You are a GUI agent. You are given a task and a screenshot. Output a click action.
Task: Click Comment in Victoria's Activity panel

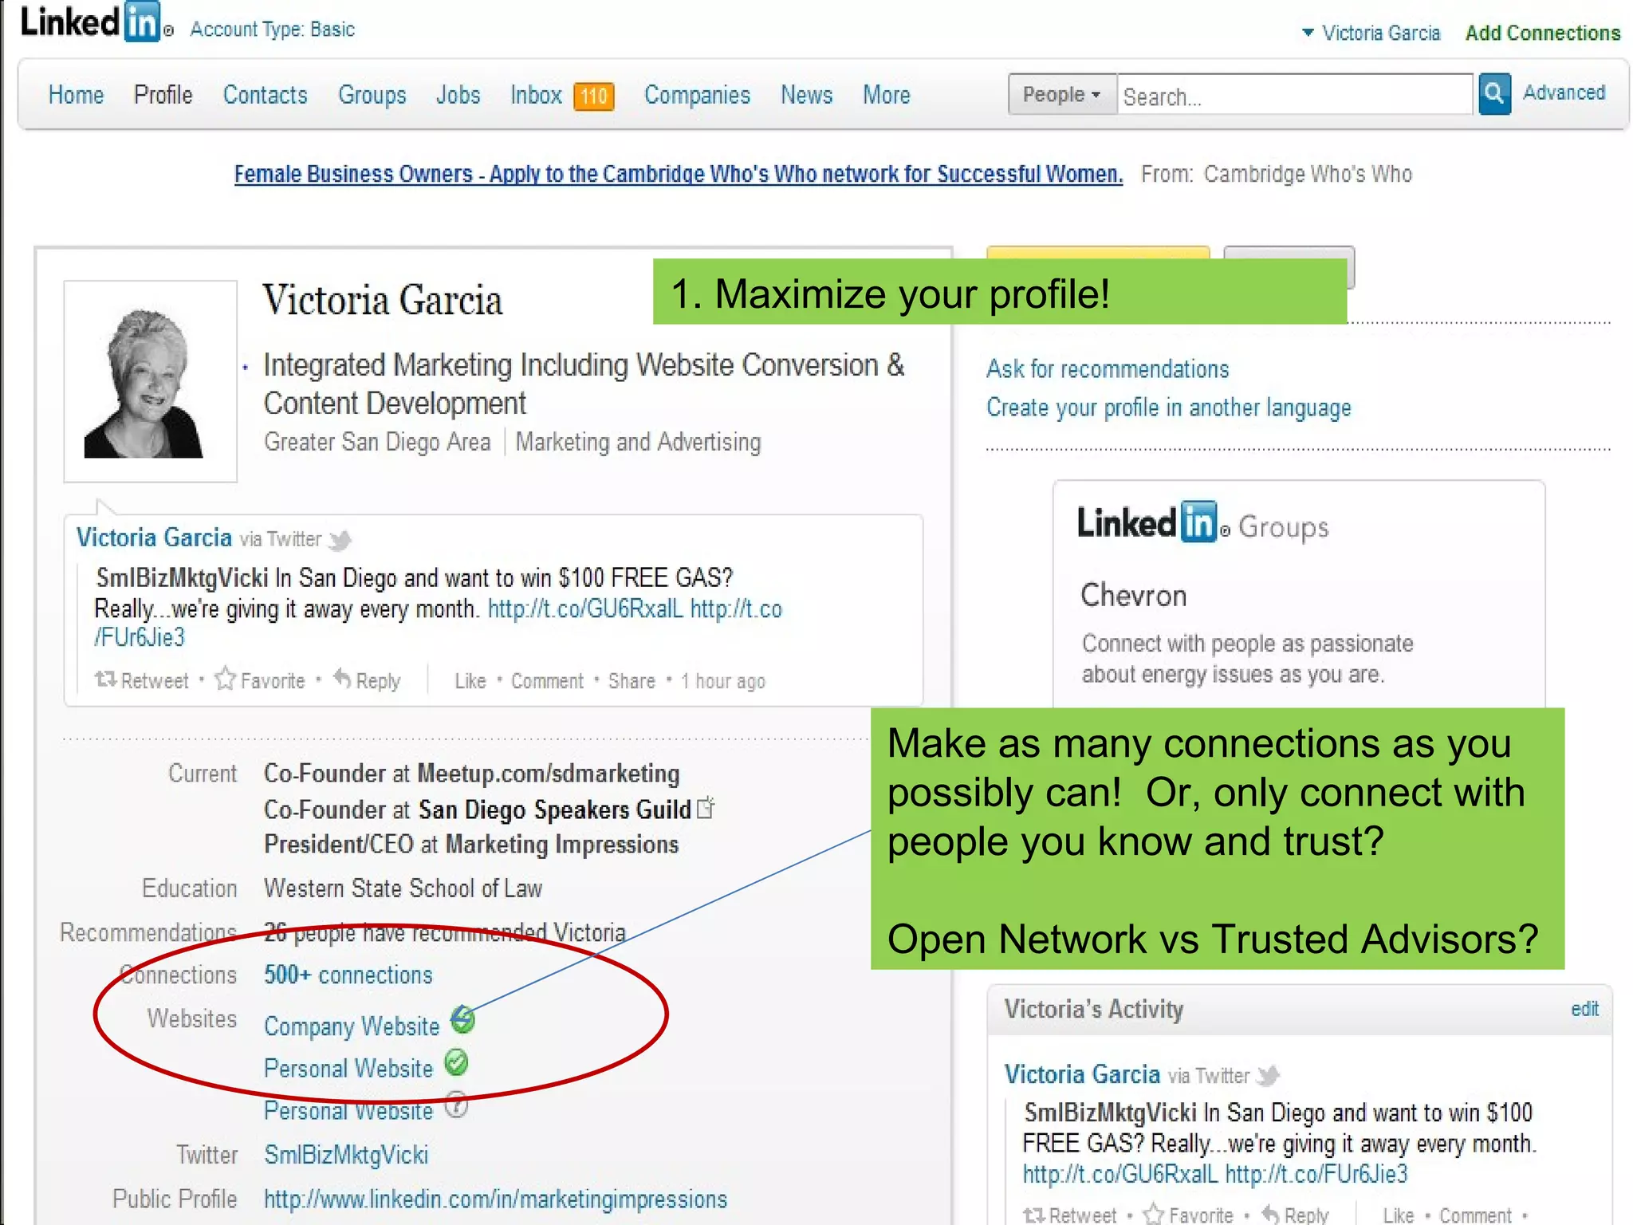click(x=1475, y=1215)
